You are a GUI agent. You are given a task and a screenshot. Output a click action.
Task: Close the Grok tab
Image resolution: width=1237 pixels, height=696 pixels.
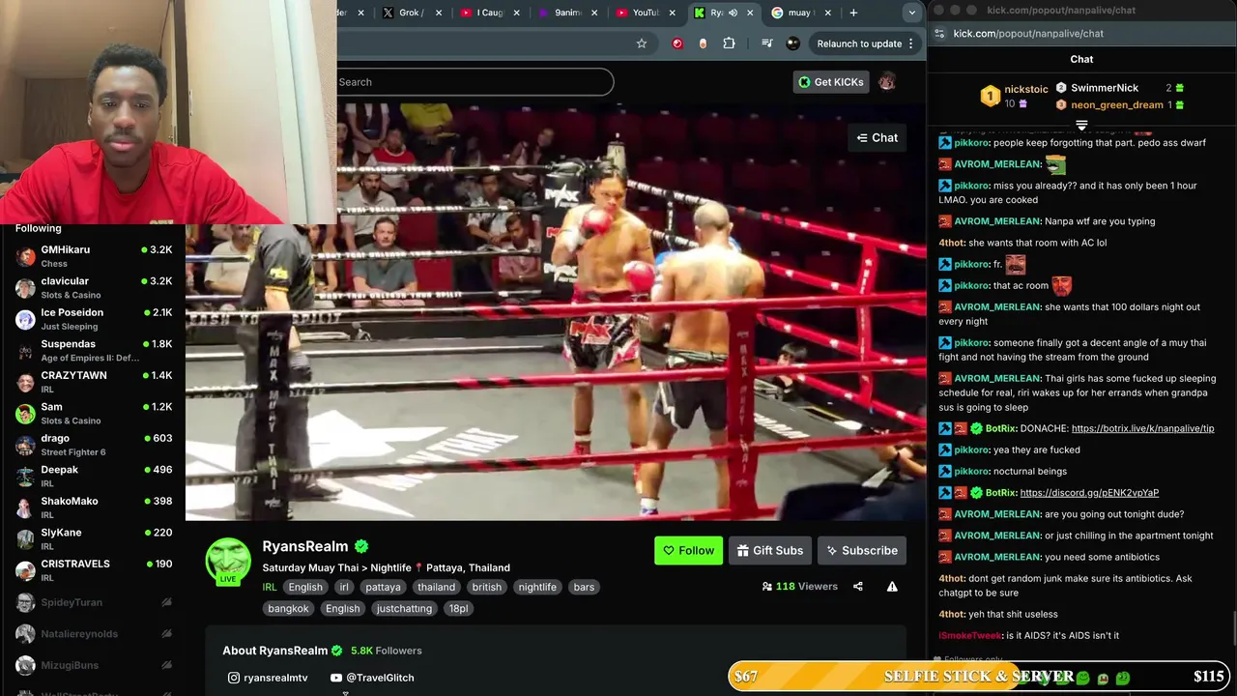point(439,13)
